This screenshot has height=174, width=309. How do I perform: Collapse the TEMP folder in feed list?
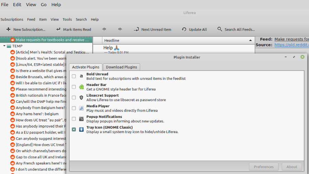(4, 46)
